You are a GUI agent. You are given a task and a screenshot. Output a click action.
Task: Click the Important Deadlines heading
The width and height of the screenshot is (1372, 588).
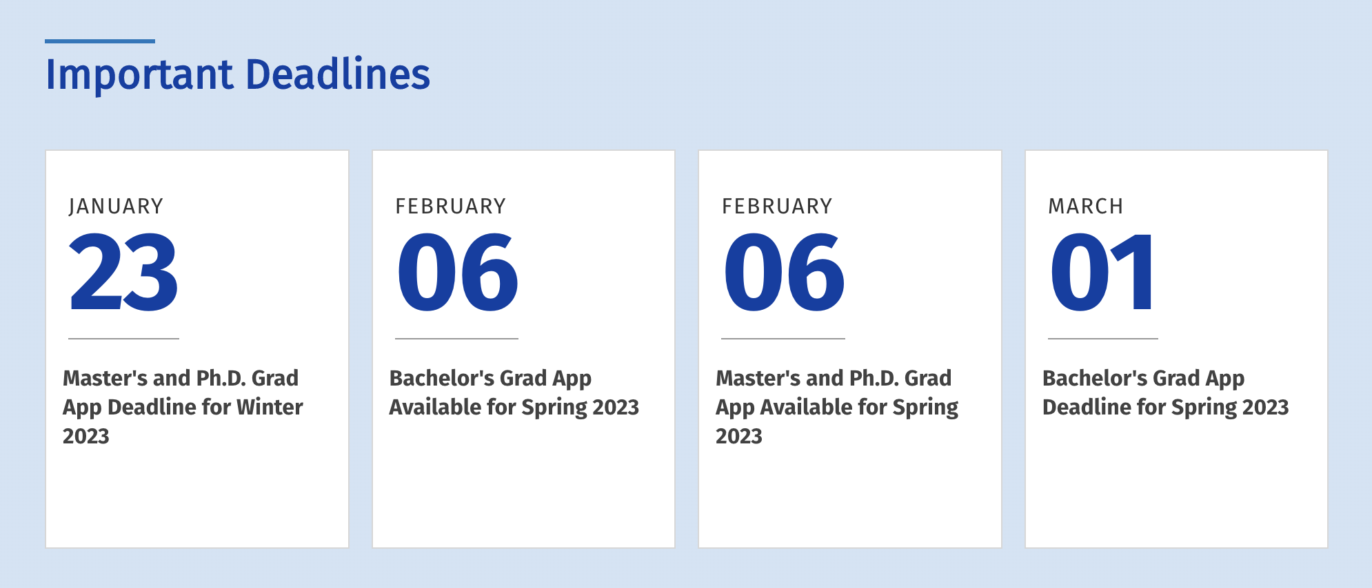click(x=238, y=74)
